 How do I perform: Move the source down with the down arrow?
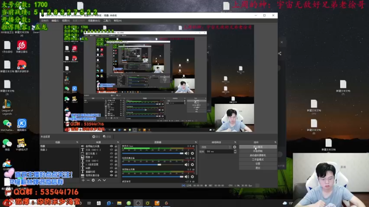(104, 180)
